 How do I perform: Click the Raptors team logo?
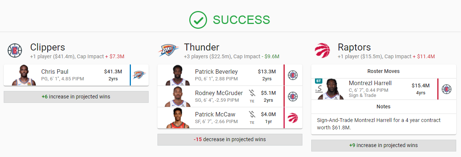tap(322, 50)
